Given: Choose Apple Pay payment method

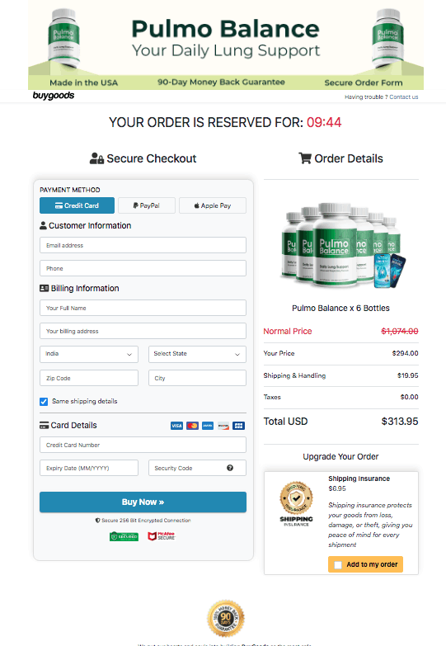Looking at the screenshot, I should coord(213,205).
